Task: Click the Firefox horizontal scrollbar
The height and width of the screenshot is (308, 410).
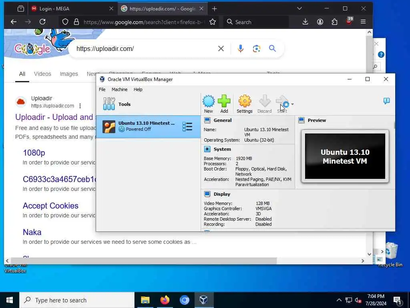Action: pos(143,261)
